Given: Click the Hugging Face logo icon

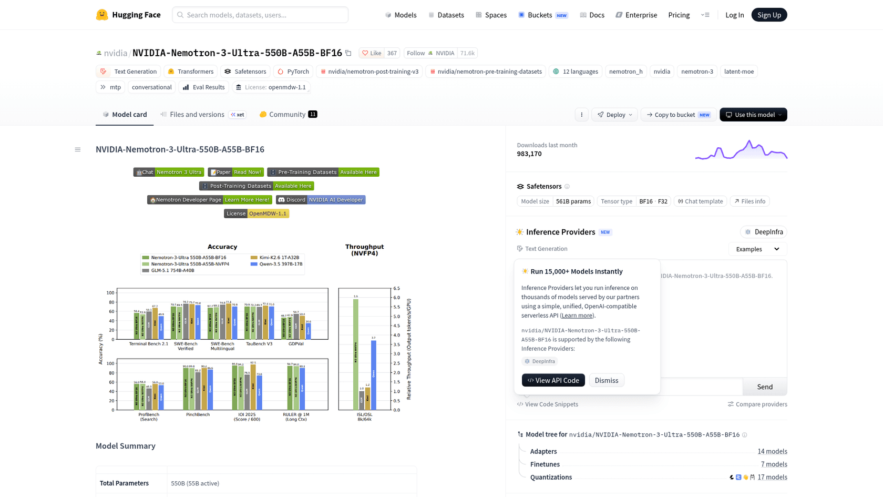Looking at the screenshot, I should [x=102, y=15].
